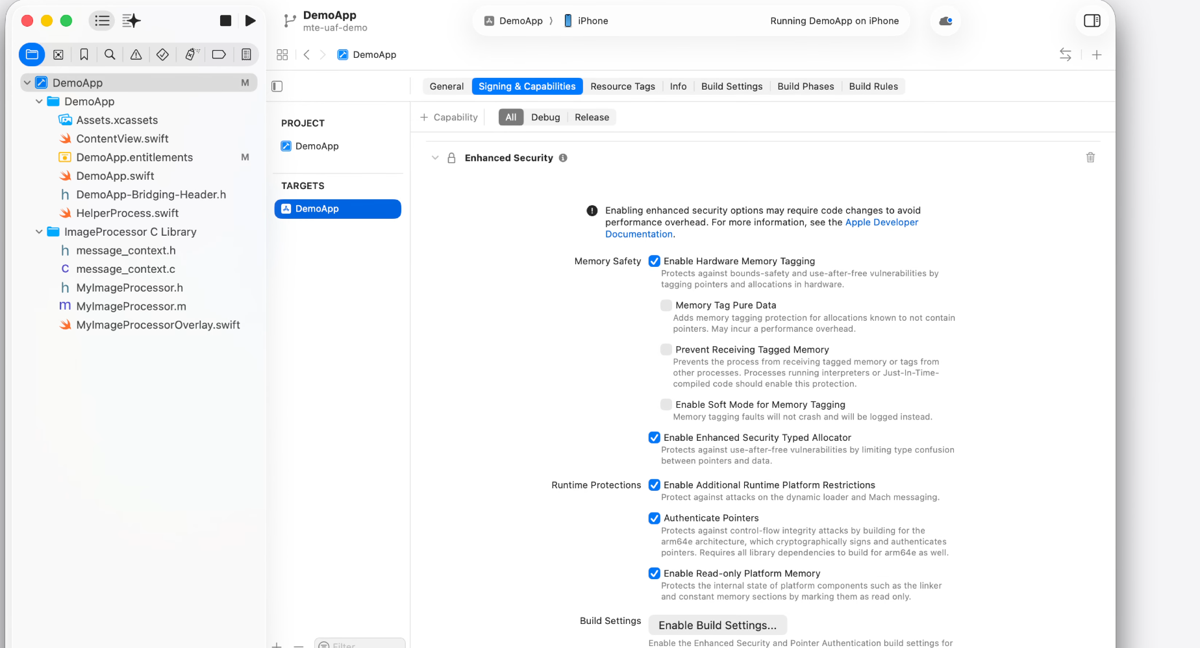This screenshot has width=1200, height=648.
Task: Open the Breakpoint navigator tag icon
Action: 219,55
